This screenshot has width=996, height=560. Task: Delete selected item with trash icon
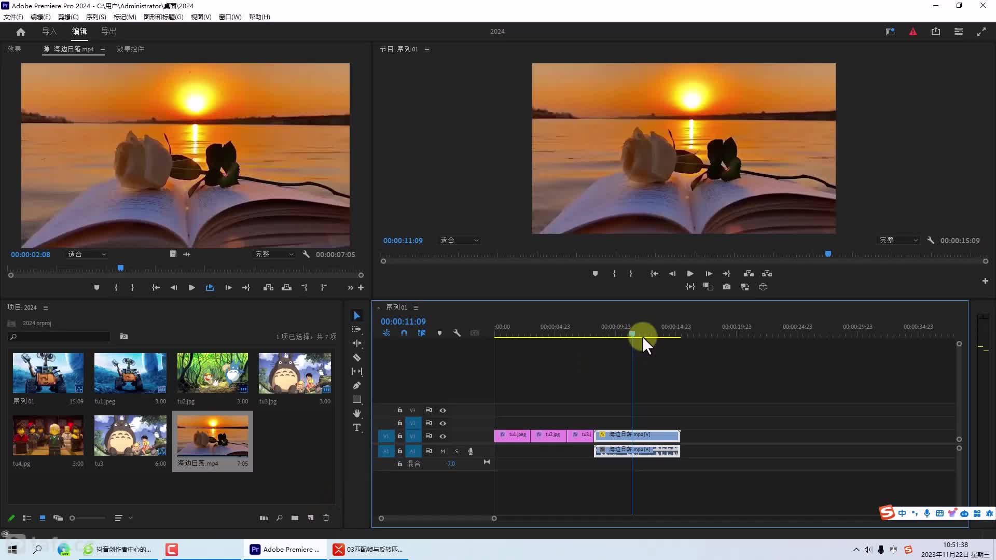(x=326, y=517)
